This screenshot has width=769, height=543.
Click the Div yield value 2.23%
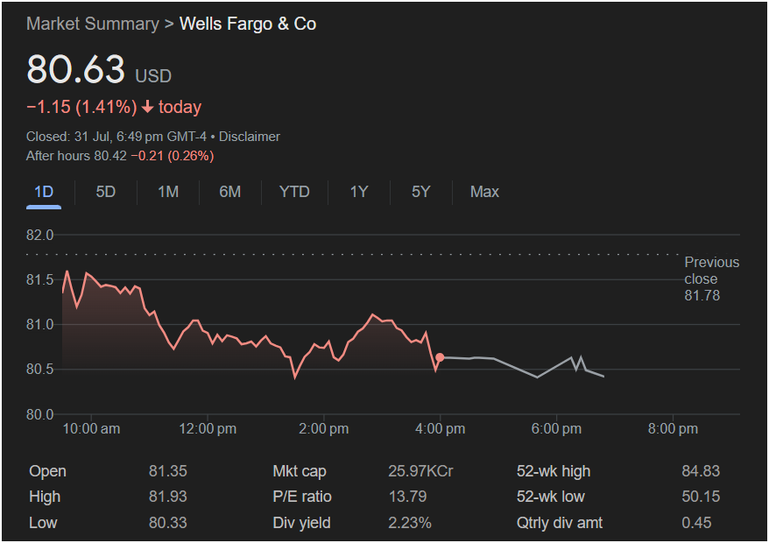(x=410, y=522)
